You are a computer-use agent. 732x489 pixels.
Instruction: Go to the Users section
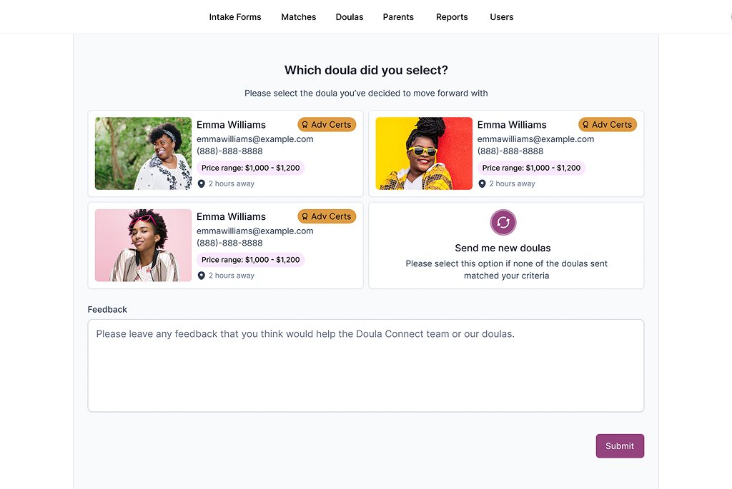[x=502, y=17]
